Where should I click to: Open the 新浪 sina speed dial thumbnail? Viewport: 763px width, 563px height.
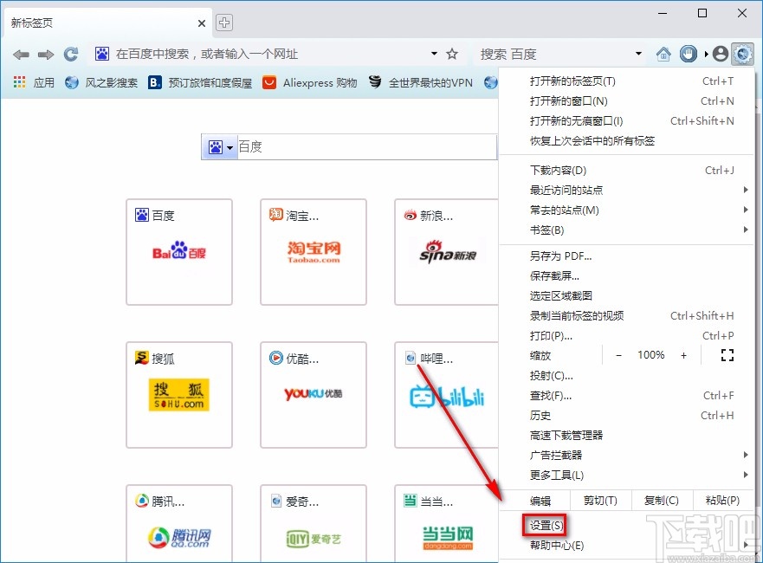point(447,252)
